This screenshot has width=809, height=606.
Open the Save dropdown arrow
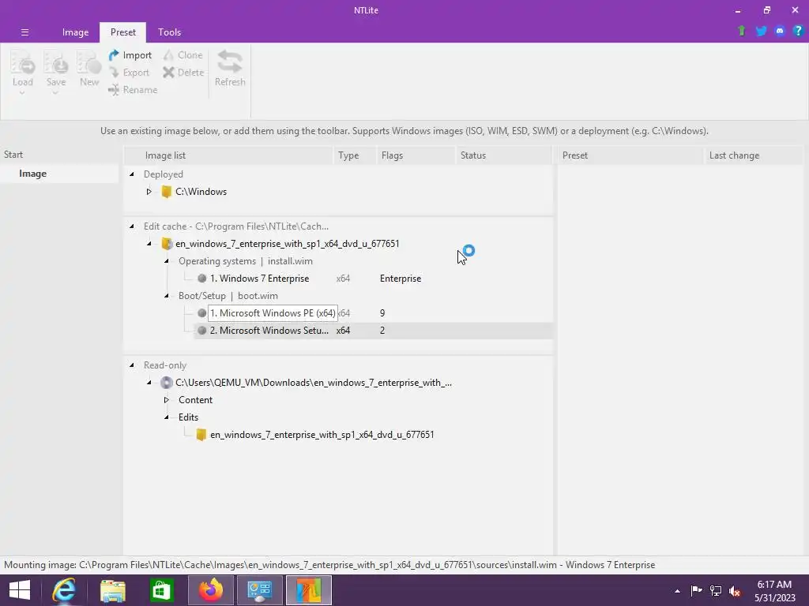(x=55, y=93)
